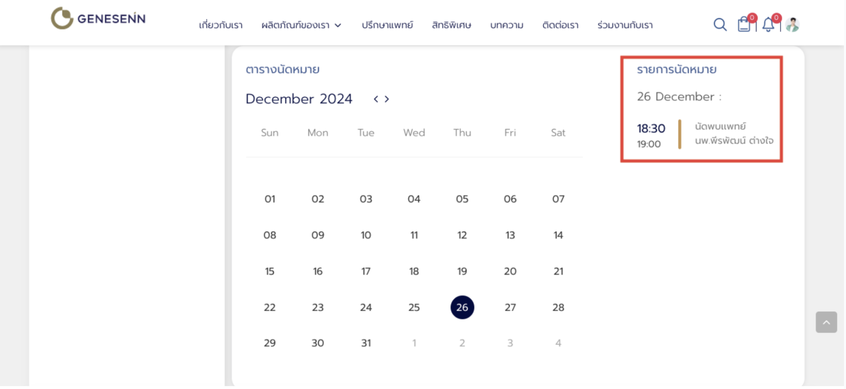The image size is (846, 389).
Task: Click the Genesenn logo
Action: (98, 18)
